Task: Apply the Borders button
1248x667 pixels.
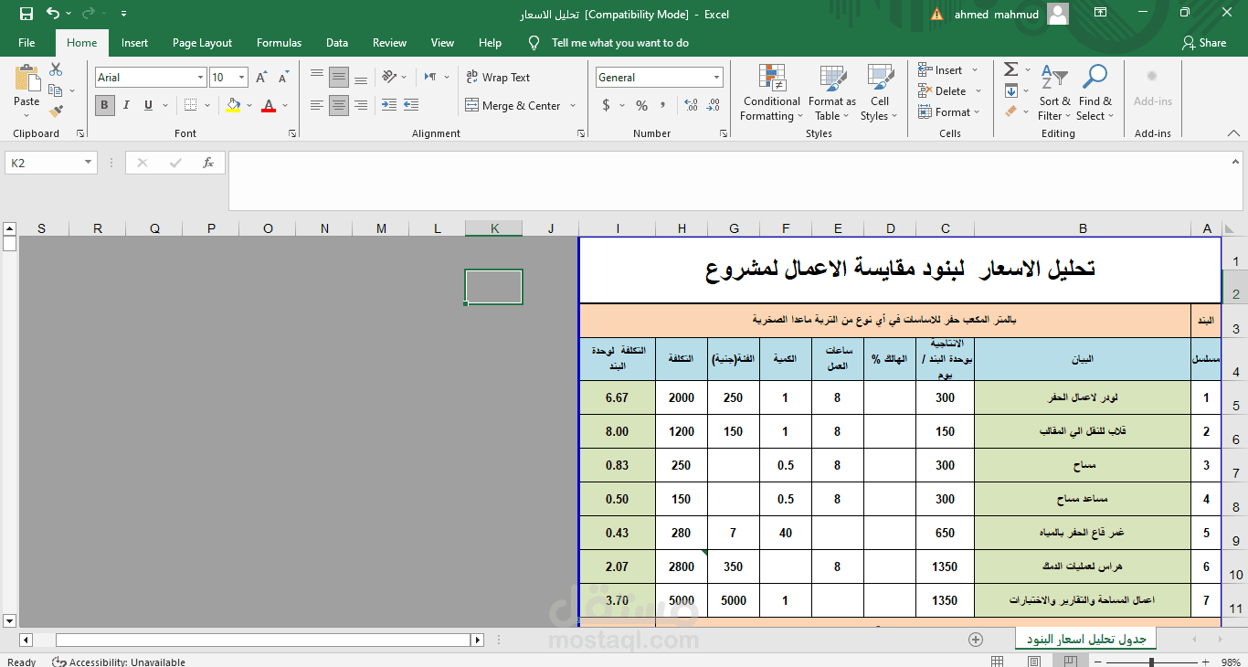Action: coord(190,105)
